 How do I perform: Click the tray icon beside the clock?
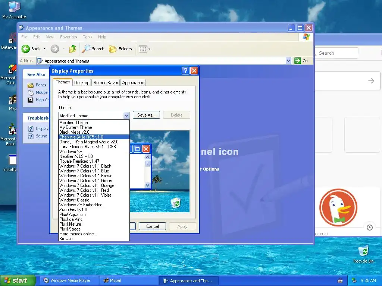click(x=354, y=280)
